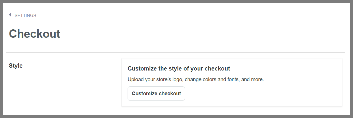Viewport: 353px width, 118px height.
Task: Click the word 'change' in the description
Action: pyautogui.click(x=192, y=79)
